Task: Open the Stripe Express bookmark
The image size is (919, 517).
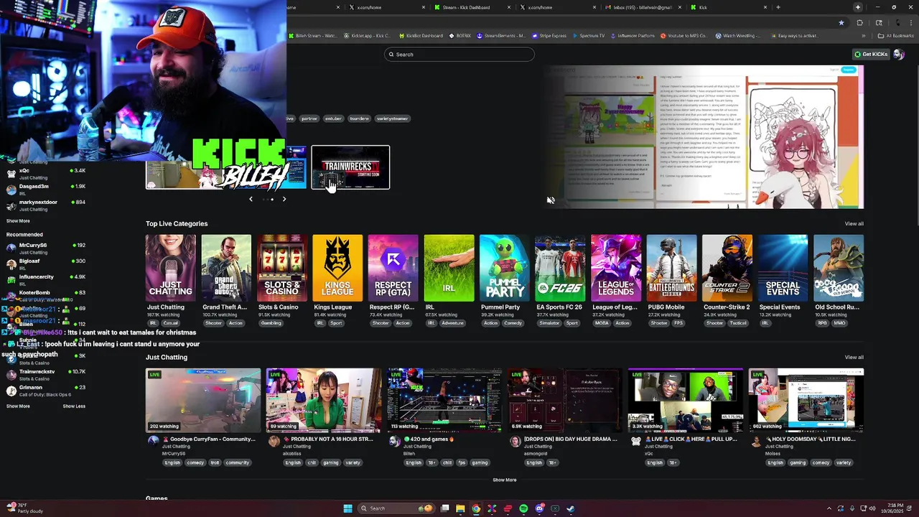Action: pos(550,36)
